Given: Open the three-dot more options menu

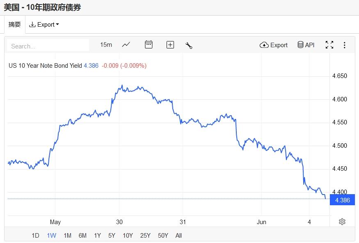Looking at the screenshot, I should 345,45.
